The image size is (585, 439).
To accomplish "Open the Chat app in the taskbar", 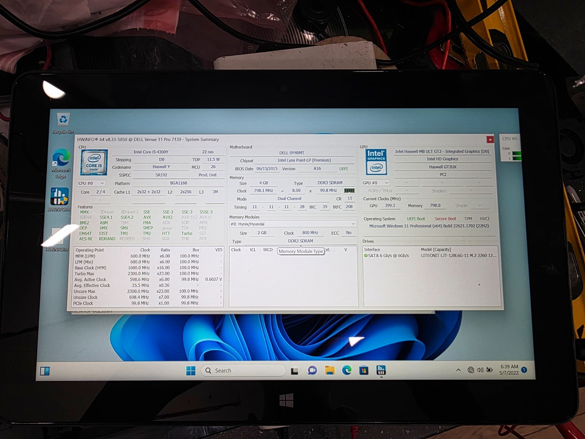I will point(312,370).
